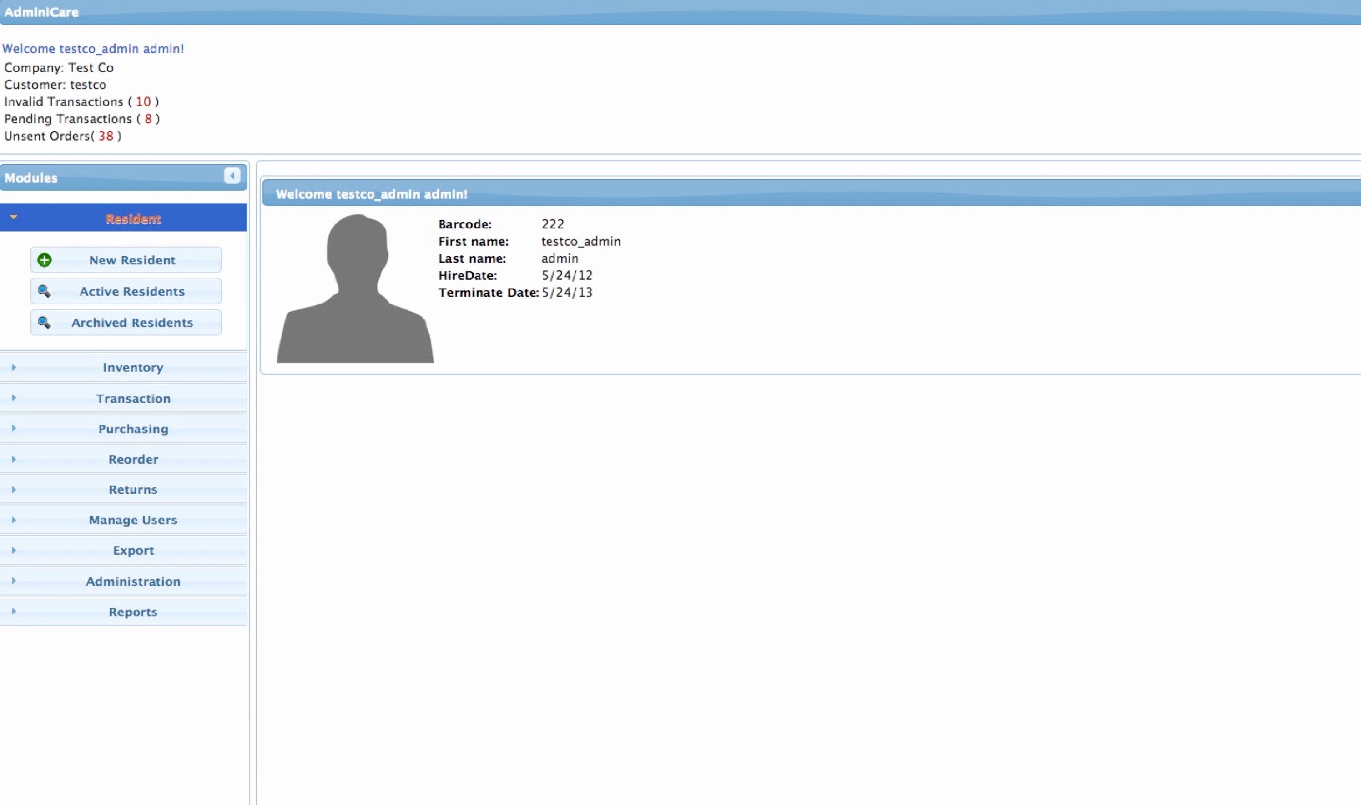The image size is (1361, 805).
Task: Open the Reports module
Action: pos(133,612)
